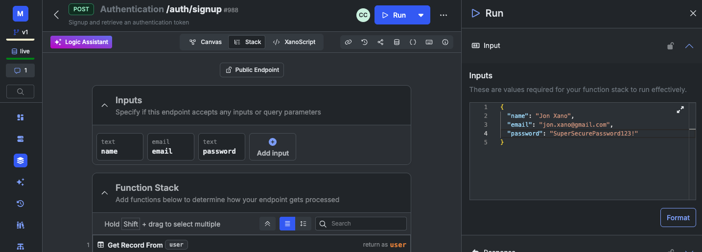Select the password text input

[222, 147]
